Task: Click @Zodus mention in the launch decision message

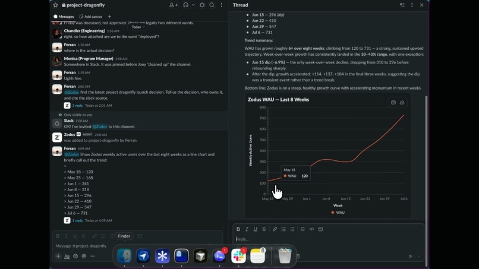Action: (71, 92)
